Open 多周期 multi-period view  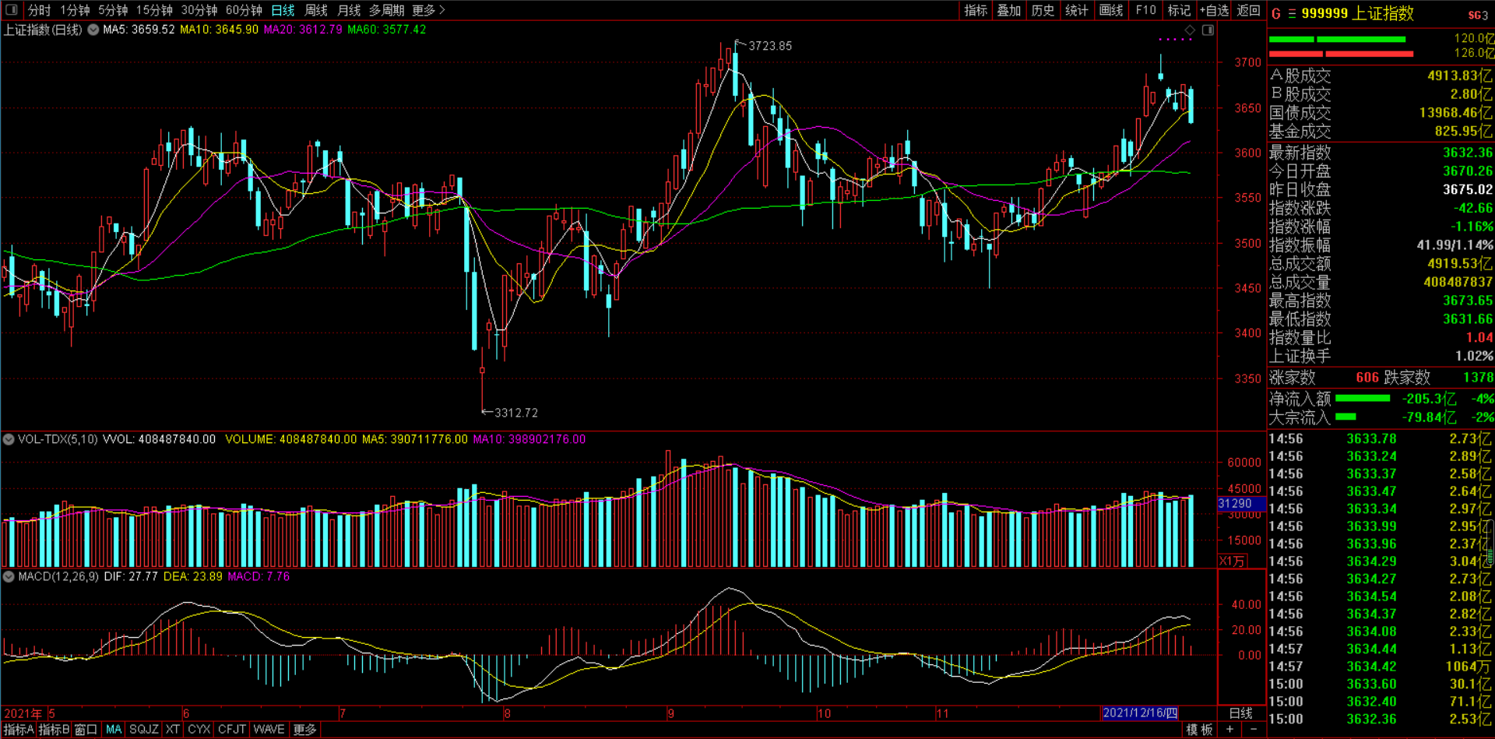pos(386,10)
